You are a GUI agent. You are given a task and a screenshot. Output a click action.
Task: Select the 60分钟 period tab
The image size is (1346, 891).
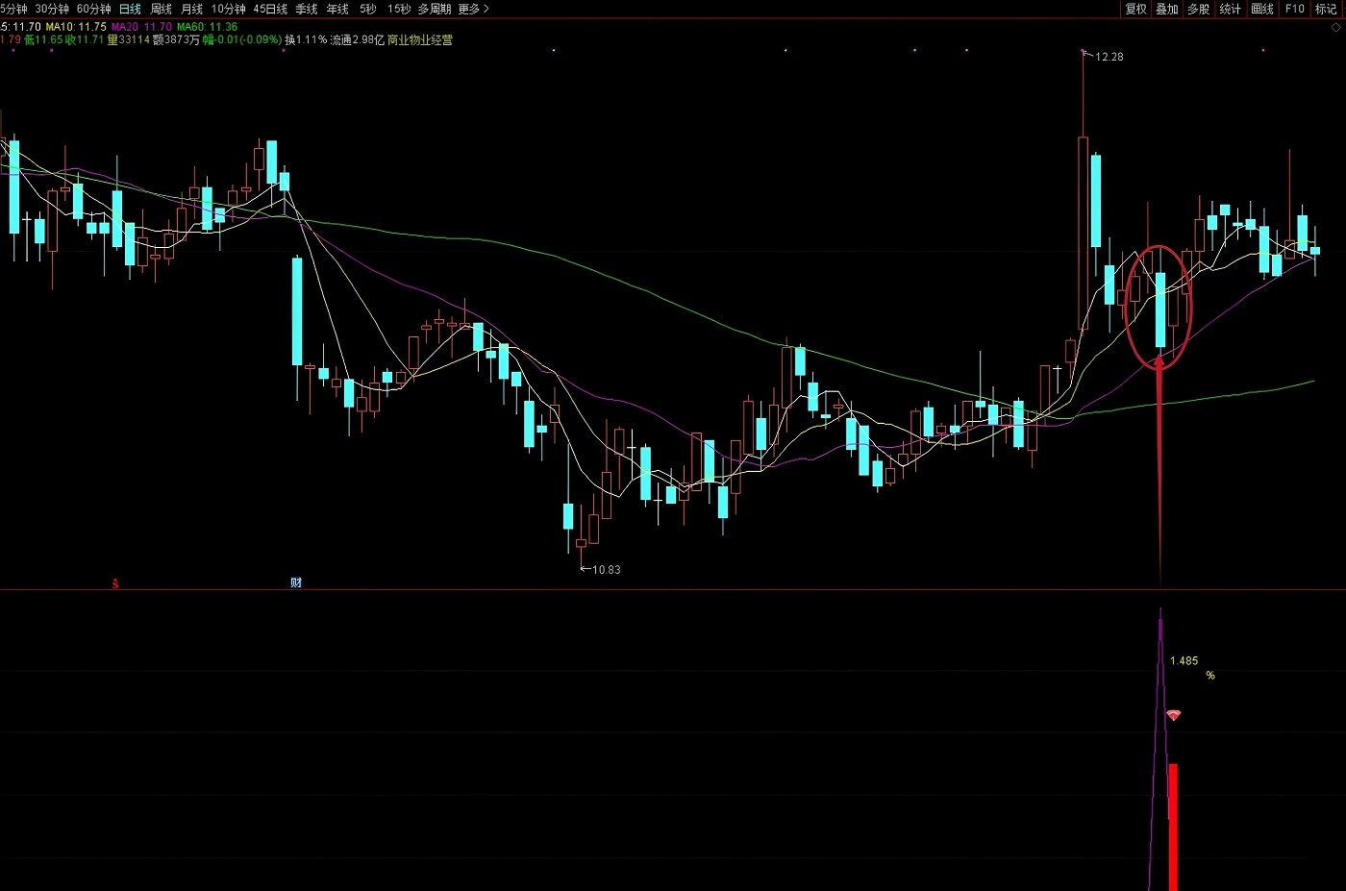point(93,9)
